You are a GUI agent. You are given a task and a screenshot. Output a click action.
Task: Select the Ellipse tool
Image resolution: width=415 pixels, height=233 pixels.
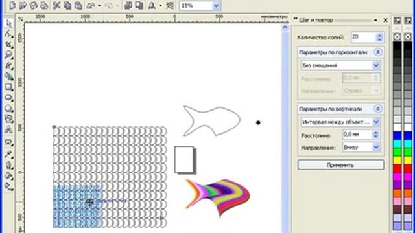[8, 98]
